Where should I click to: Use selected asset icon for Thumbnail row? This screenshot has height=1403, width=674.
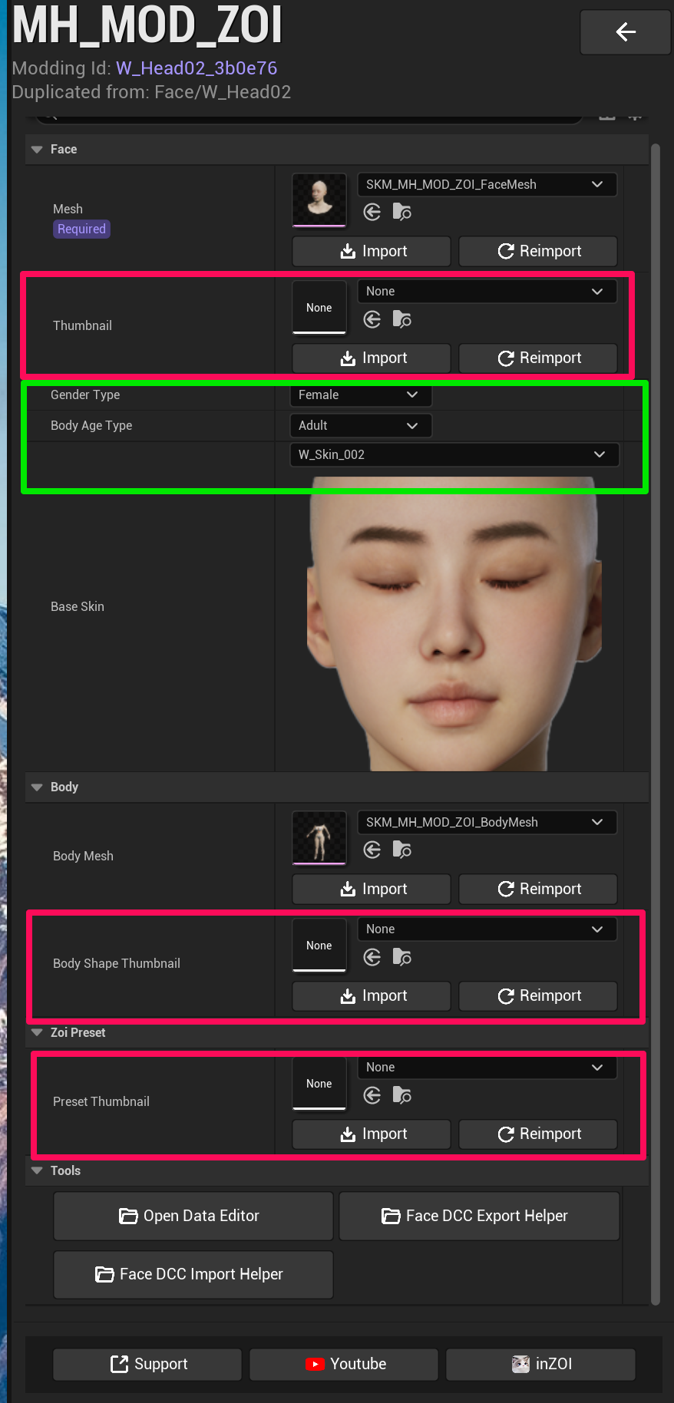(x=372, y=320)
